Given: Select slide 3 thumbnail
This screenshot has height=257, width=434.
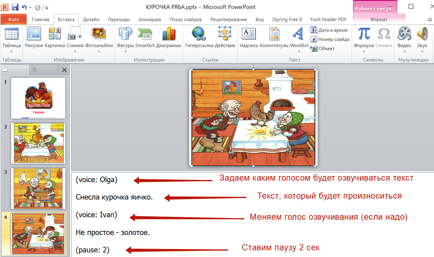Looking at the screenshot, I should tap(38, 188).
